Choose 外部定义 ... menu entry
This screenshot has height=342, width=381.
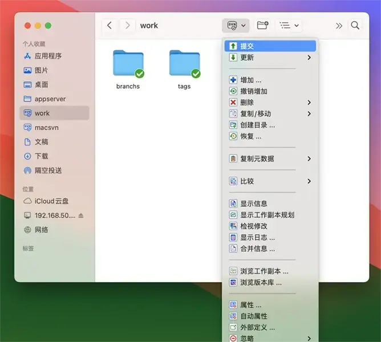point(270,327)
